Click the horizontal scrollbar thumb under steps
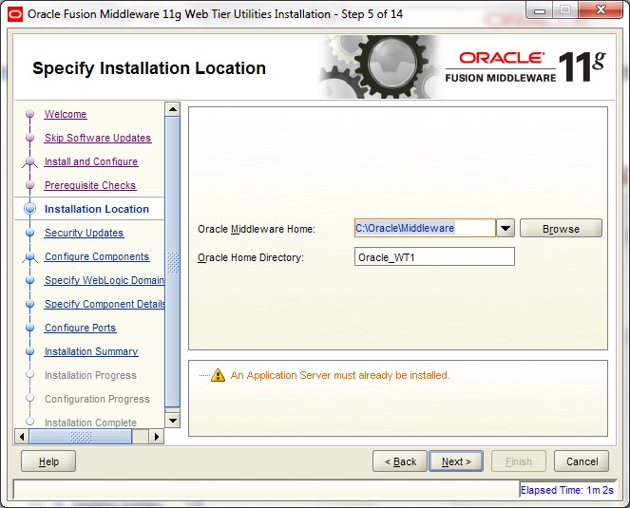The height and width of the screenshot is (508, 630). (81, 437)
